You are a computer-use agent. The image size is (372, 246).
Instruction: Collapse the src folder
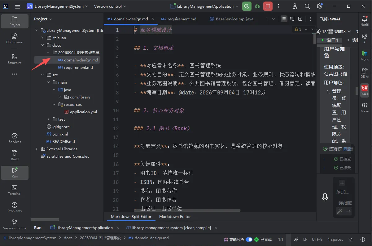tap(43, 75)
